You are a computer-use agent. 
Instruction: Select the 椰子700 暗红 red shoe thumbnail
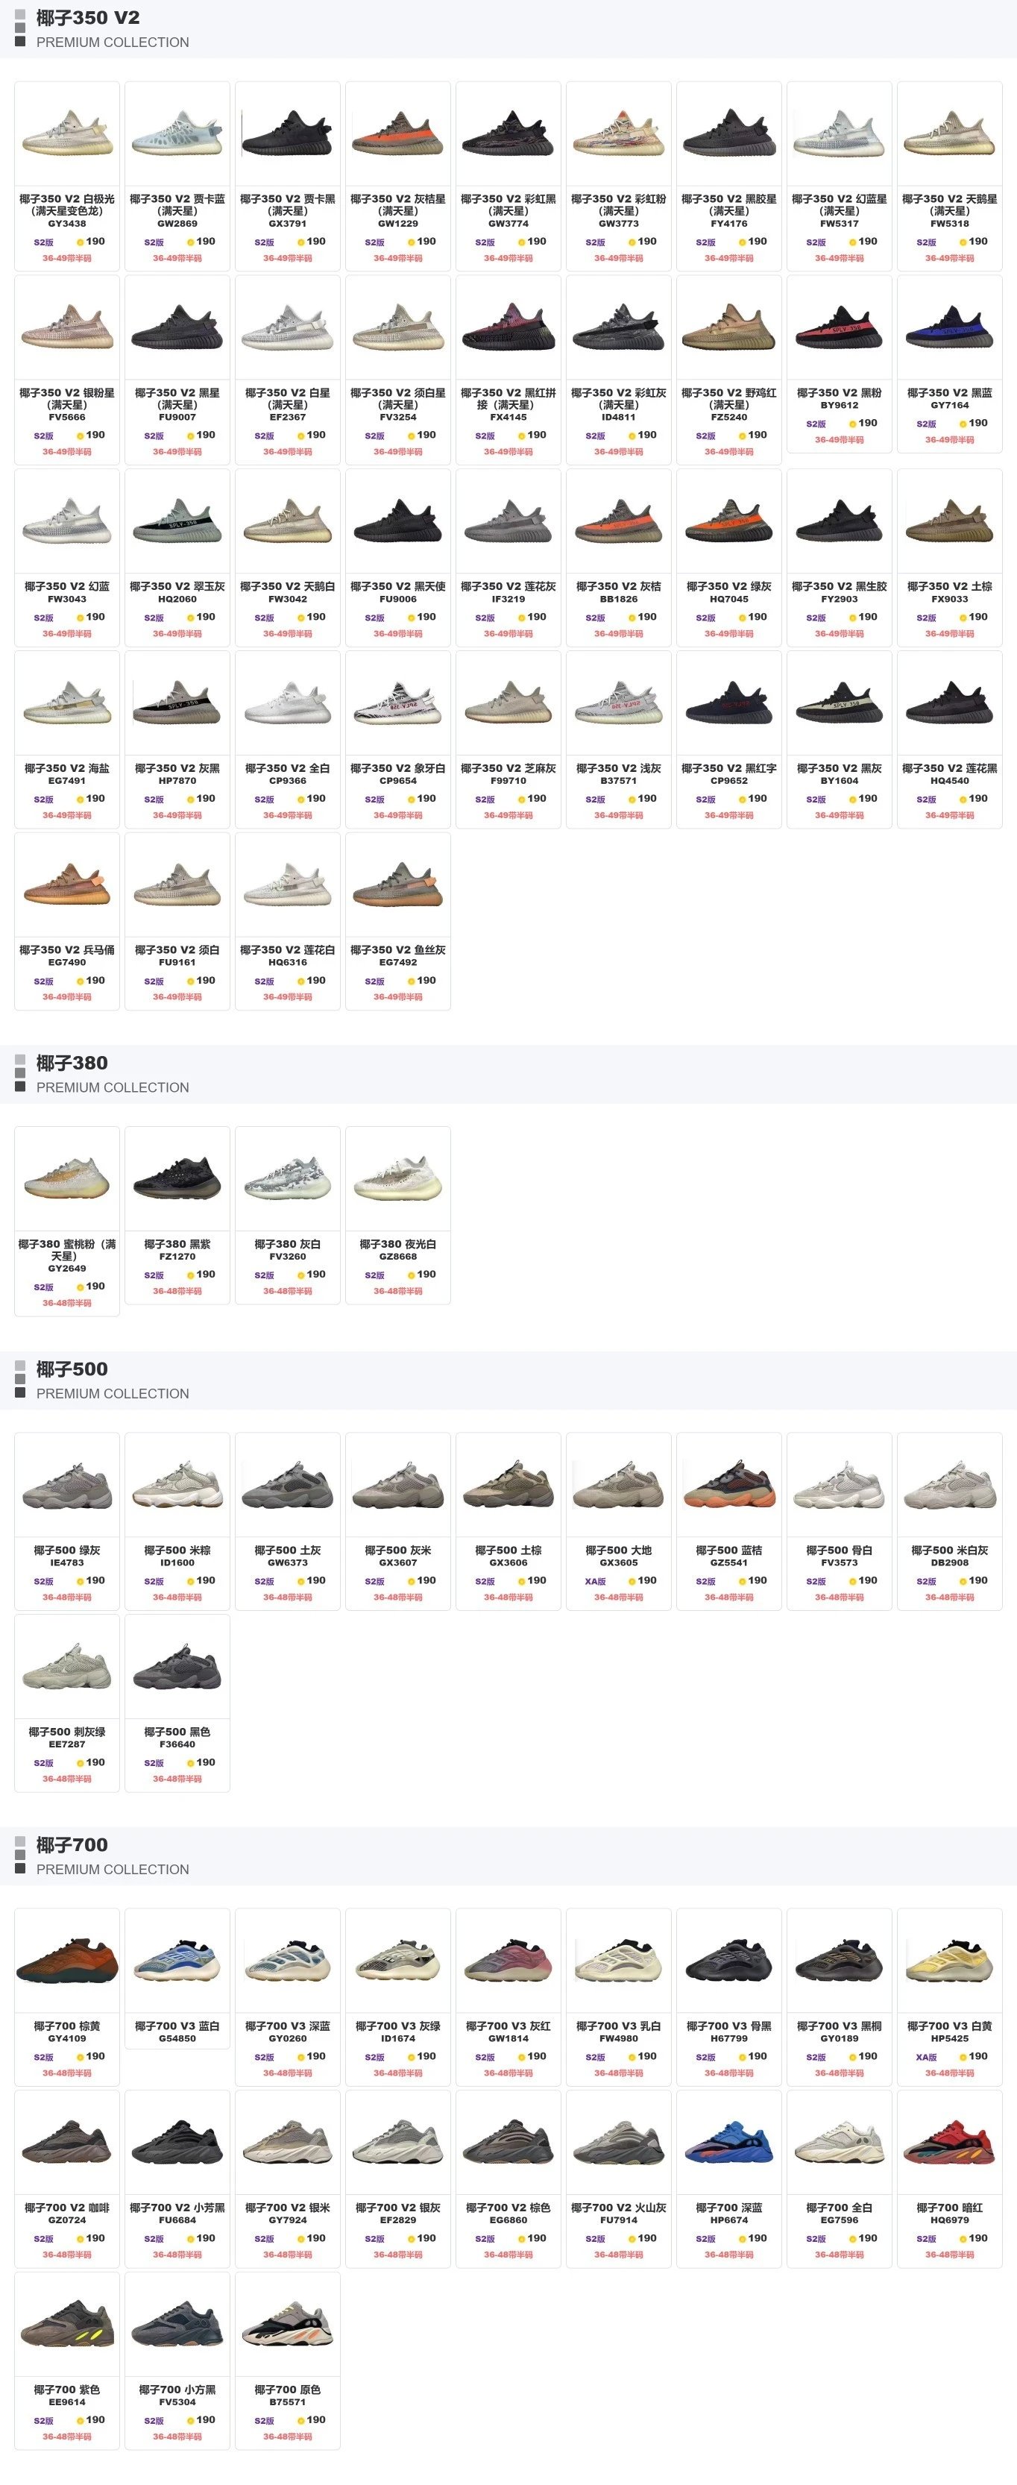949,2143
